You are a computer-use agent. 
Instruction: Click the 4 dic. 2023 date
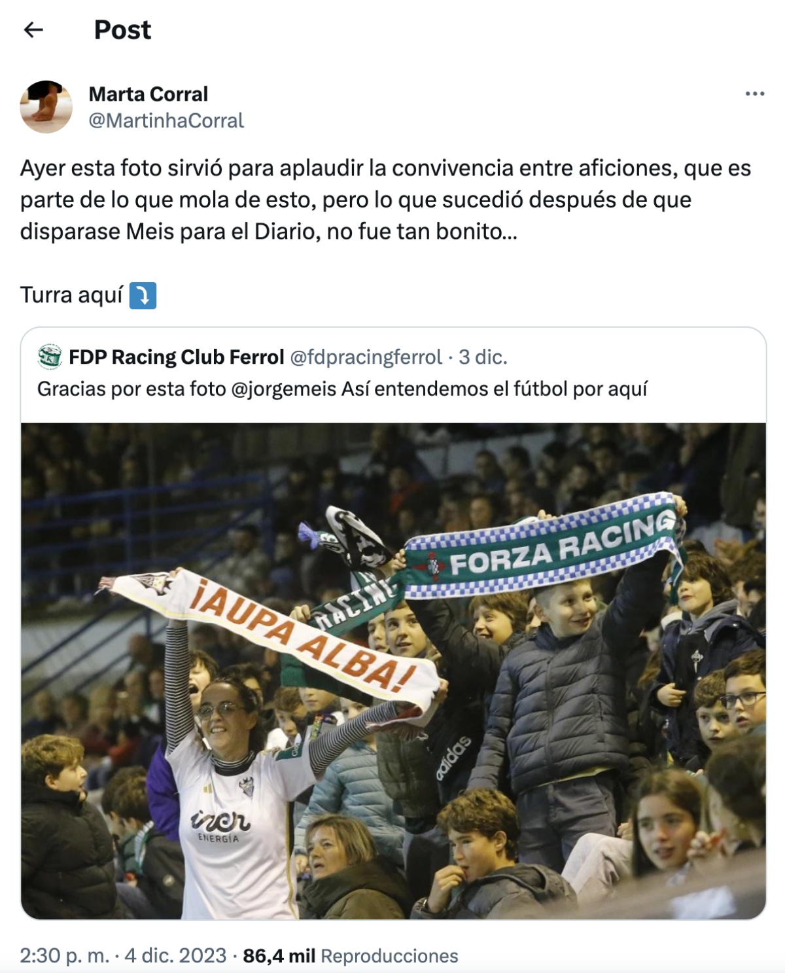coord(175,956)
